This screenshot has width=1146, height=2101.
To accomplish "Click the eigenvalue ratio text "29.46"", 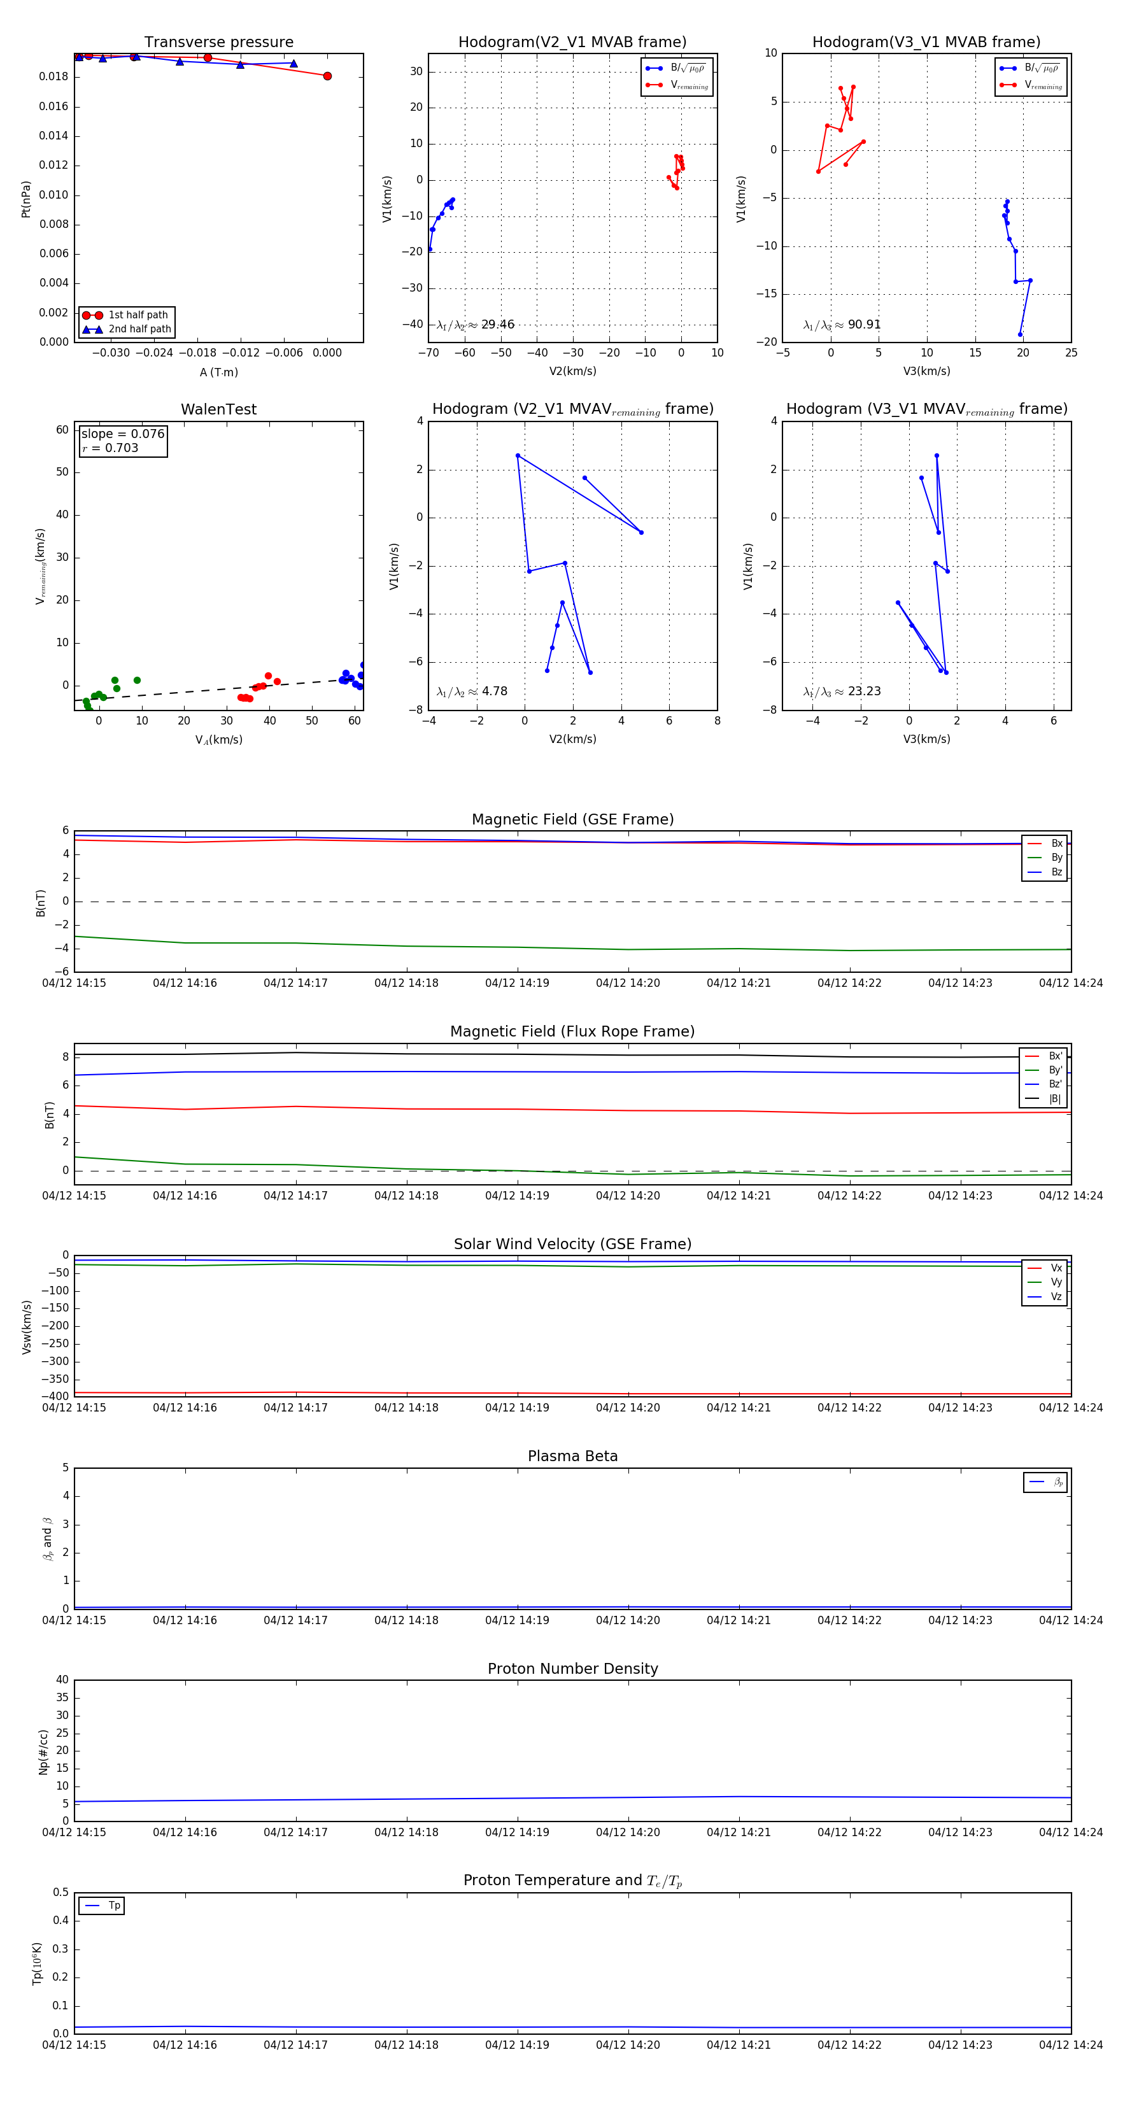I will pyautogui.click(x=497, y=325).
